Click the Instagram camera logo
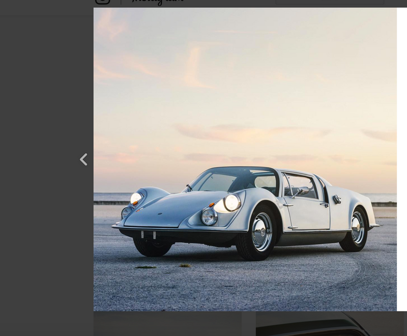The width and height of the screenshot is (407, 336). (x=102, y=2)
